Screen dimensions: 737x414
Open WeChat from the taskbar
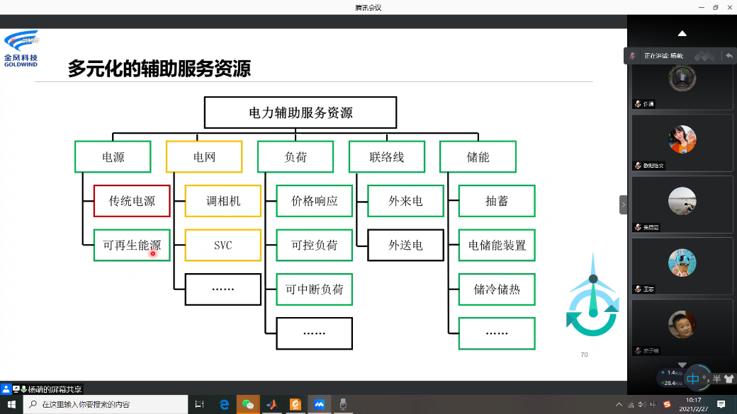[x=247, y=404]
